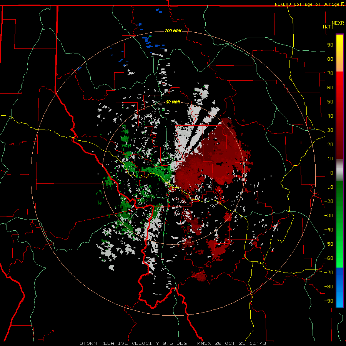
Task: Click the -80 scale value
Action: [329, 287]
